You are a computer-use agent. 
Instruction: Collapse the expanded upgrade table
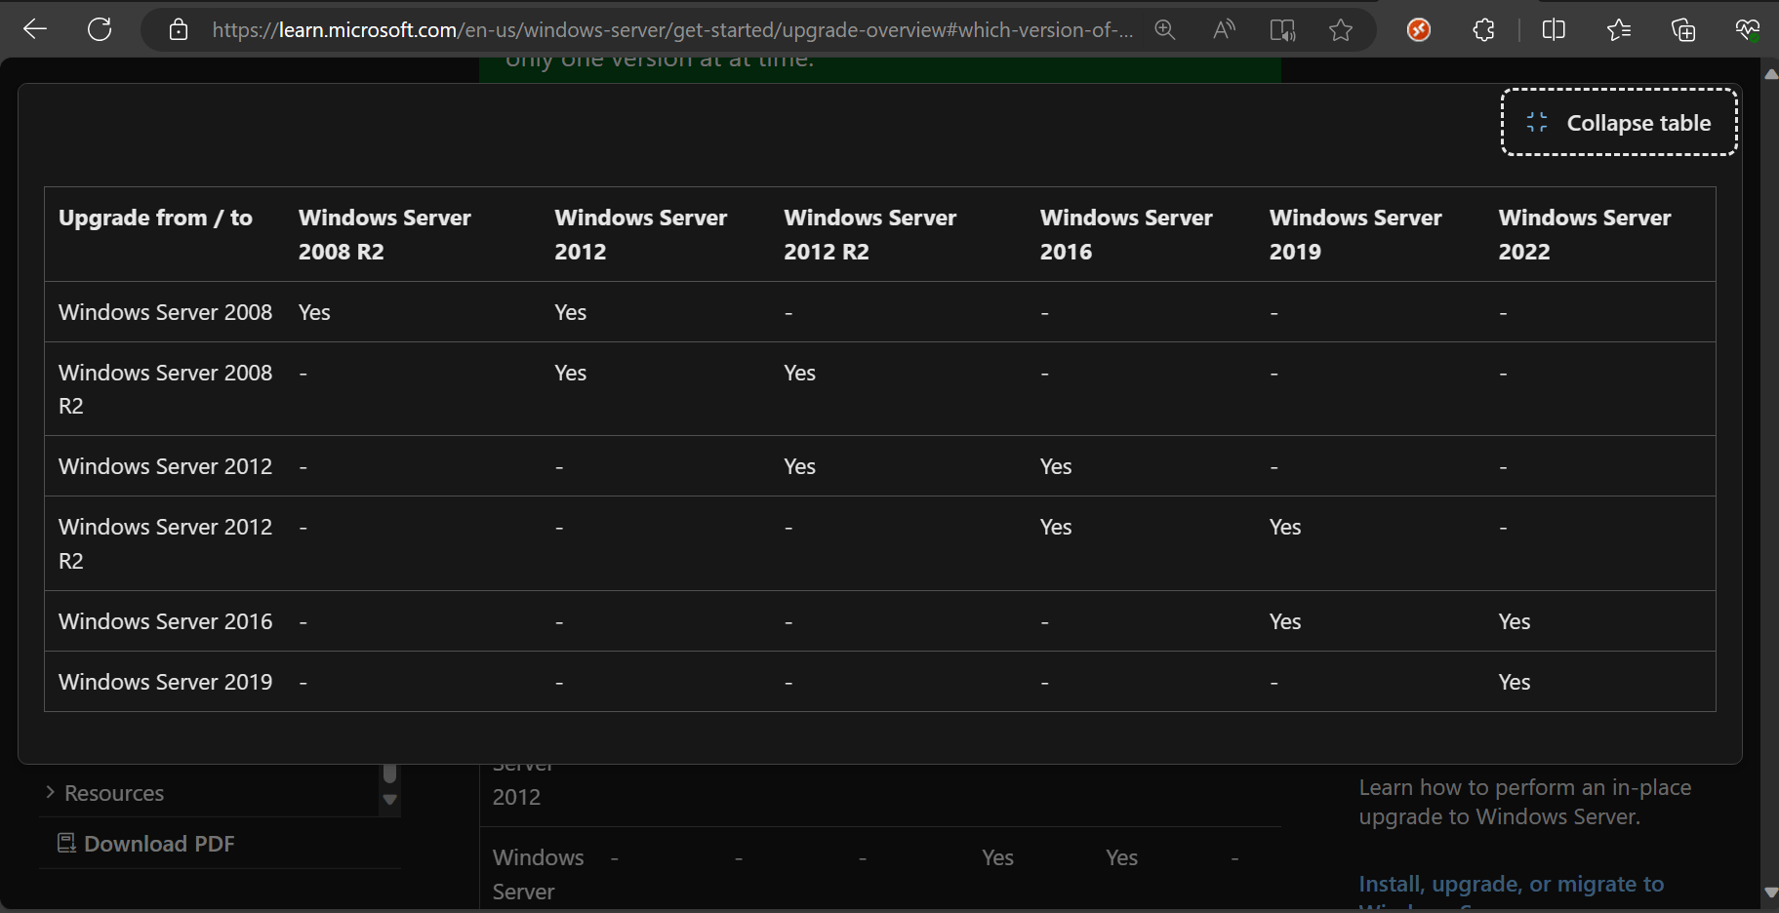tap(1619, 122)
